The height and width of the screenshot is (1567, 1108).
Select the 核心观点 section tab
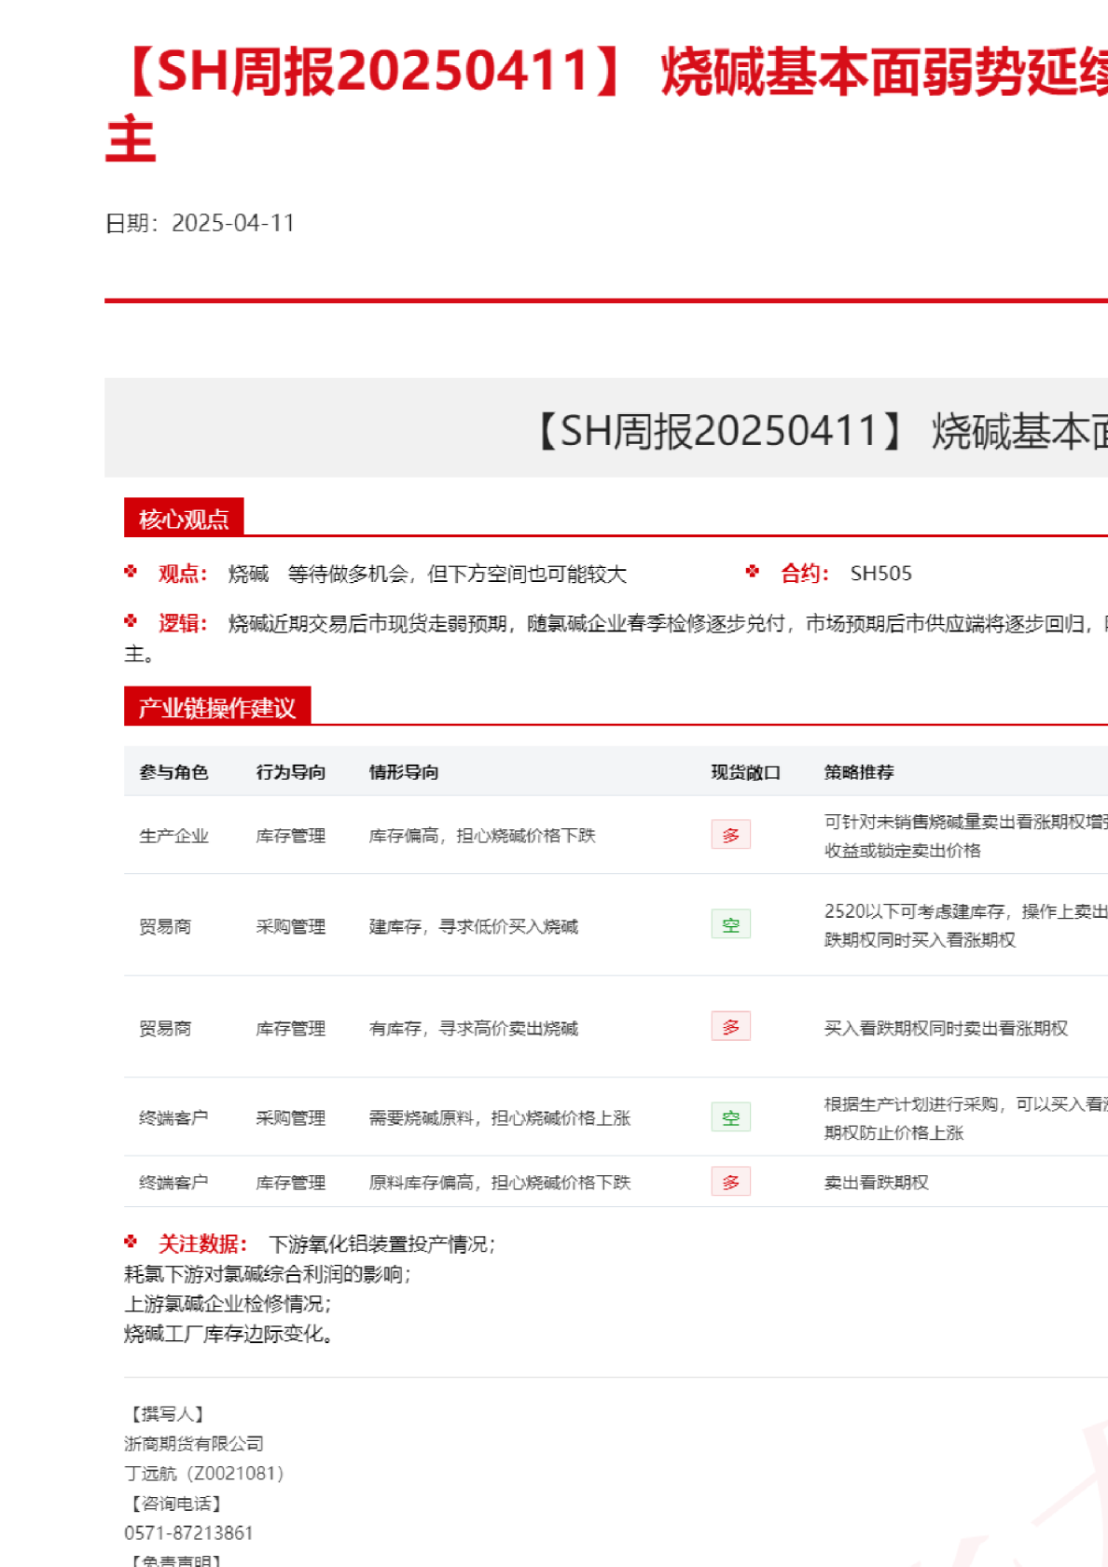tap(184, 519)
